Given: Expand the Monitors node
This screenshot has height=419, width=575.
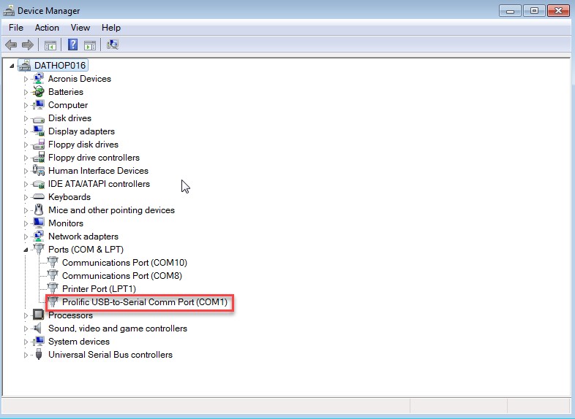Looking at the screenshot, I should tap(26, 223).
